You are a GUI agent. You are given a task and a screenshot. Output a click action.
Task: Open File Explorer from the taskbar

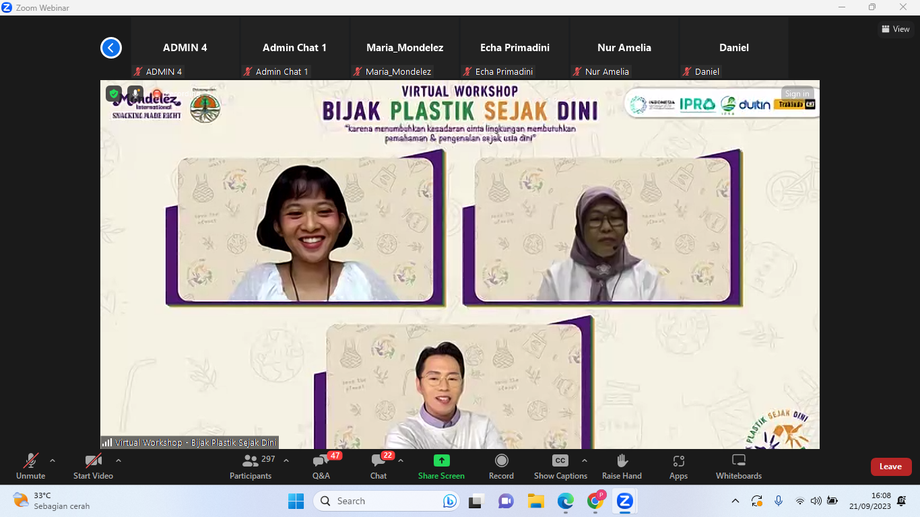(x=535, y=501)
